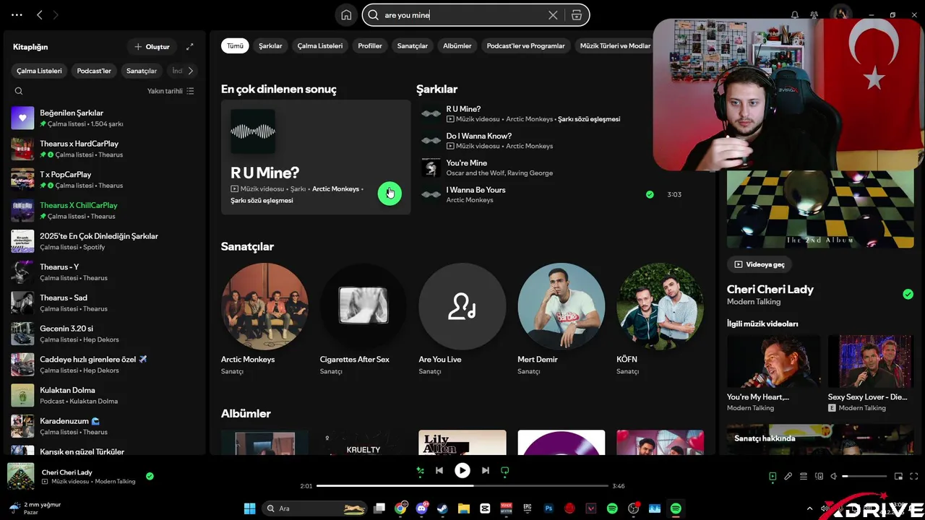Mute the volume with the speaker icon

pyautogui.click(x=834, y=476)
